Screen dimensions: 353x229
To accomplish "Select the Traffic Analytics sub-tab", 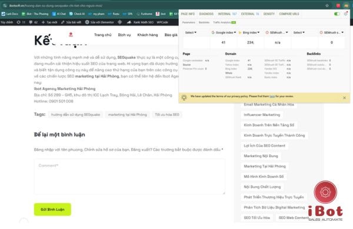I will point(224,22).
